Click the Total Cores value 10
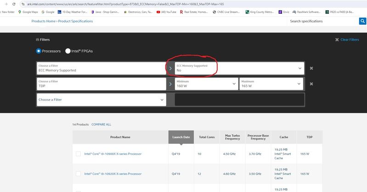 pos(199,154)
